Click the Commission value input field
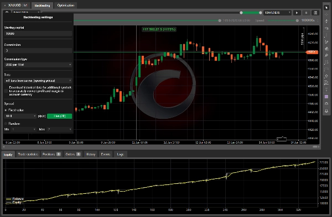Screen dimensions: 332x217 click(38, 50)
